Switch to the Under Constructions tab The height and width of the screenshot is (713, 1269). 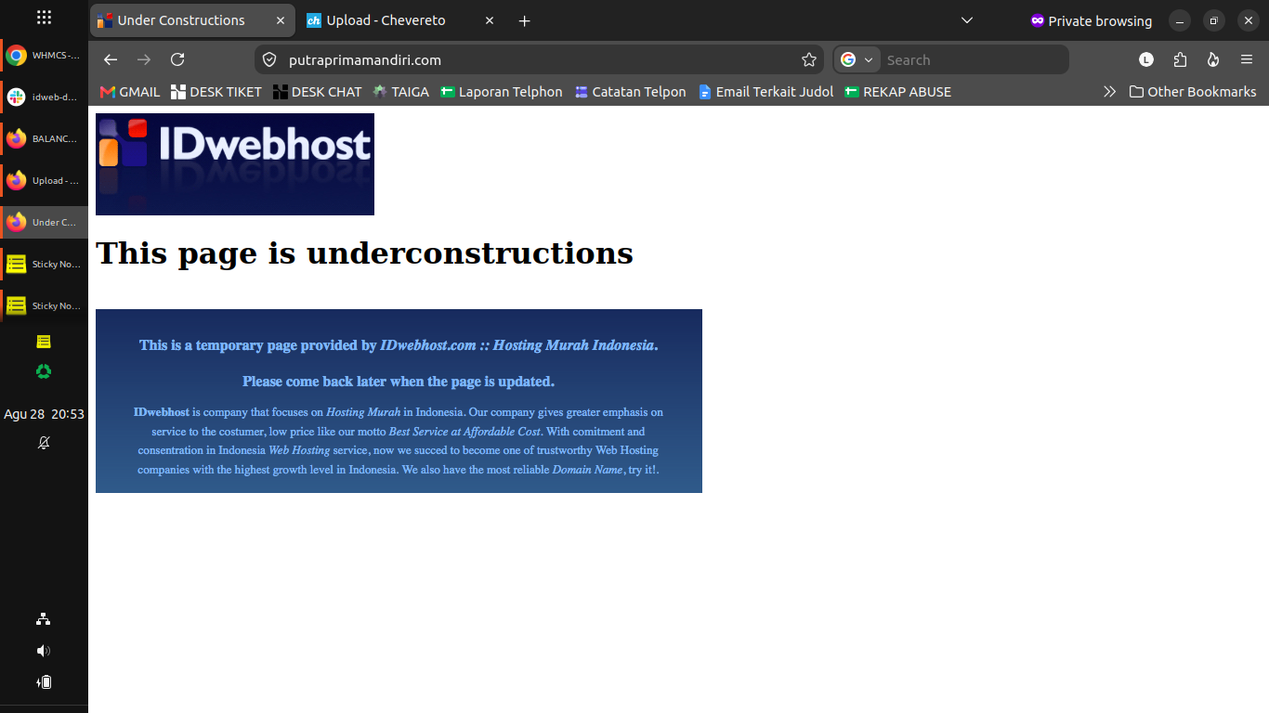coord(192,20)
